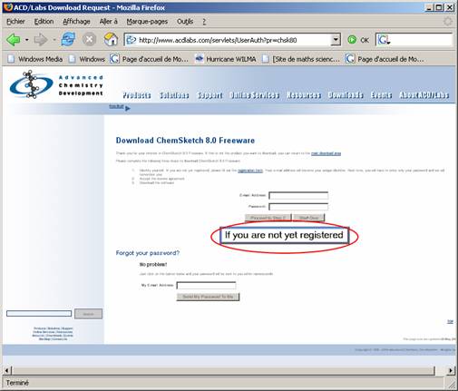Click the Google search engine icon
Screen dimensions: 458x391
coord(383,40)
